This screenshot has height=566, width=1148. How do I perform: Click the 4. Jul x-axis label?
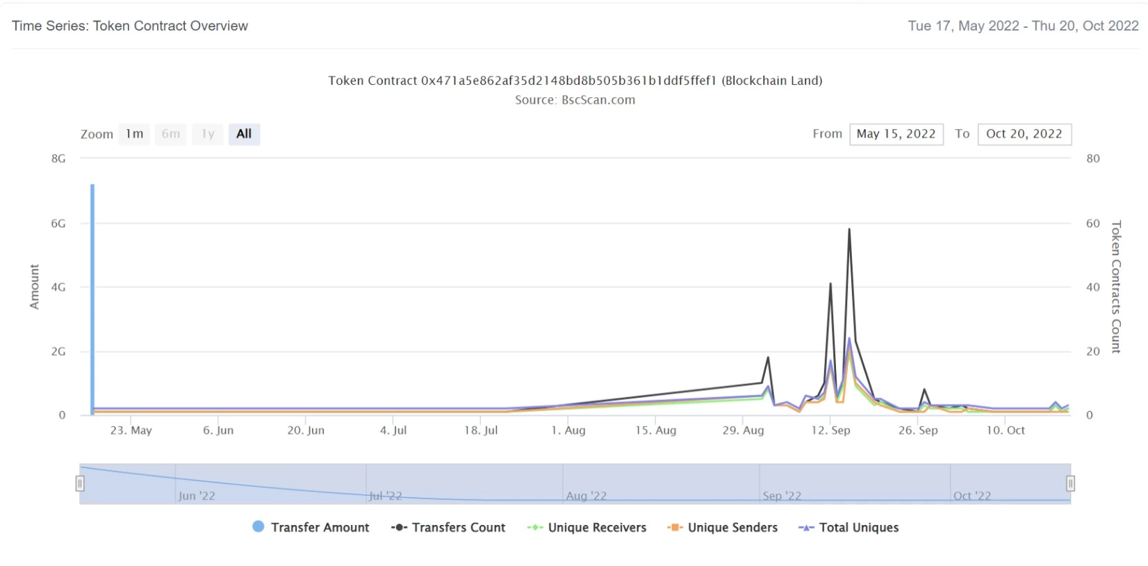point(393,431)
